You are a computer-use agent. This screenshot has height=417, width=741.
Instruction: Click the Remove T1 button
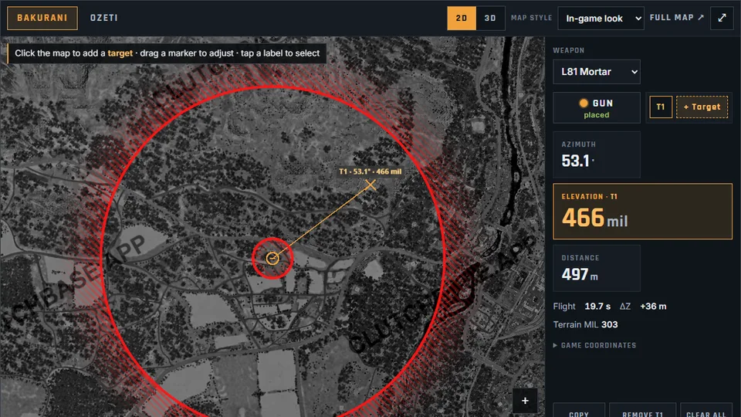coord(643,410)
